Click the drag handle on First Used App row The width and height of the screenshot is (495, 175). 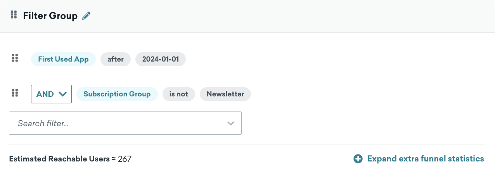(15, 58)
